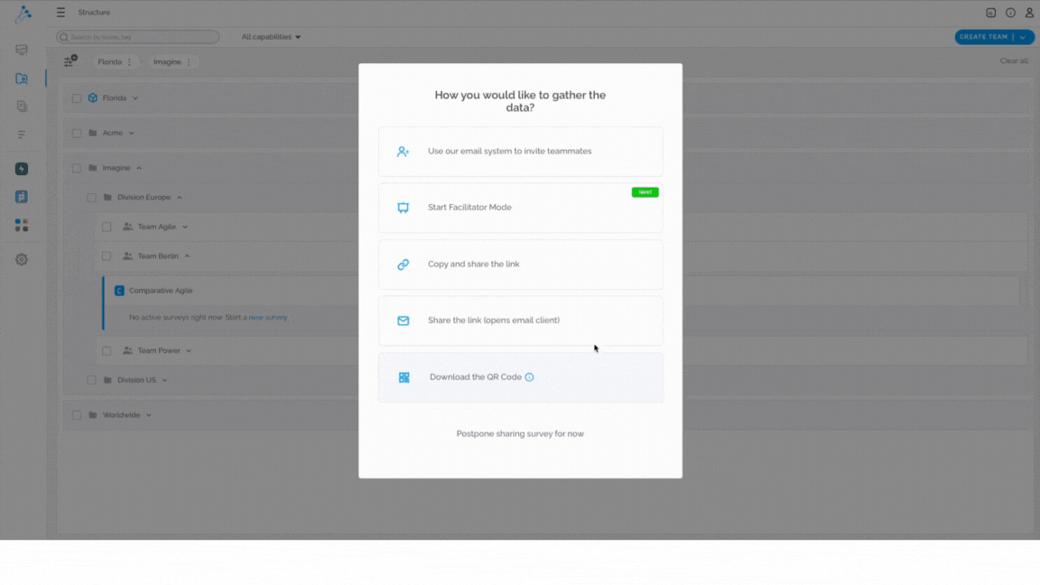
Task: Select the Worldwide checkbox
Action: 76,415
